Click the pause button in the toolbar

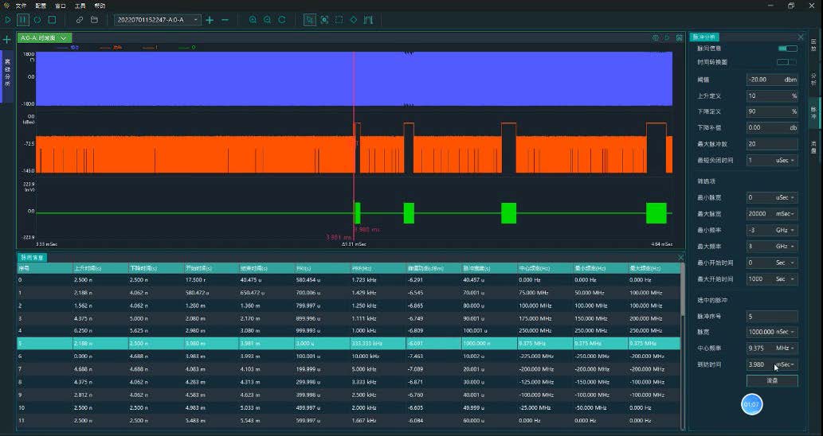pyautogui.click(x=23, y=19)
